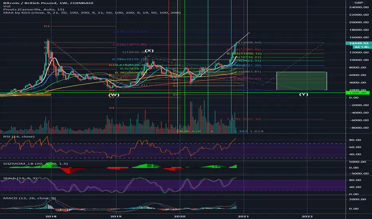Select the R4 pivot label near 20000

47,26
